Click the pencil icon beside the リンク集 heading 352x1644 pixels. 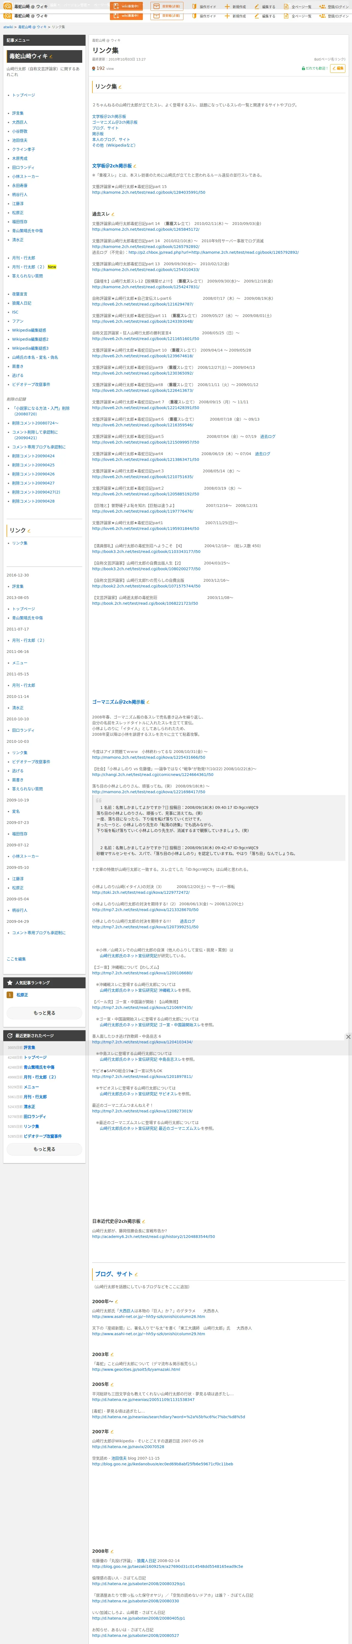(x=120, y=87)
